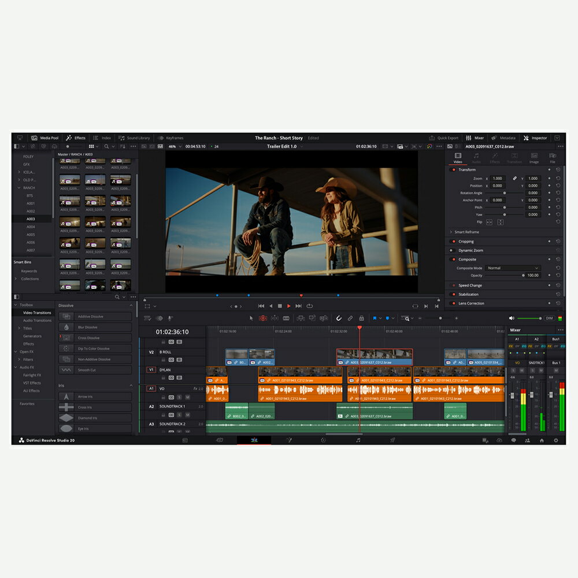Show the Sound Library

click(135, 138)
